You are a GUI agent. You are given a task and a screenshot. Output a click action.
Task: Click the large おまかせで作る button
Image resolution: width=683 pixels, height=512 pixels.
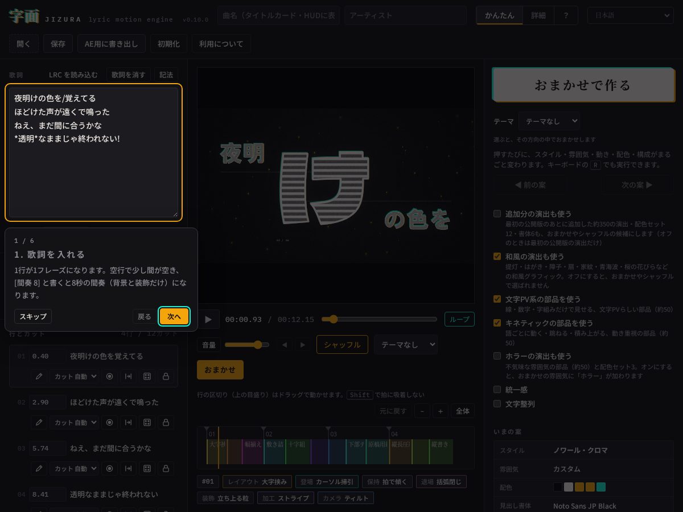coord(583,85)
